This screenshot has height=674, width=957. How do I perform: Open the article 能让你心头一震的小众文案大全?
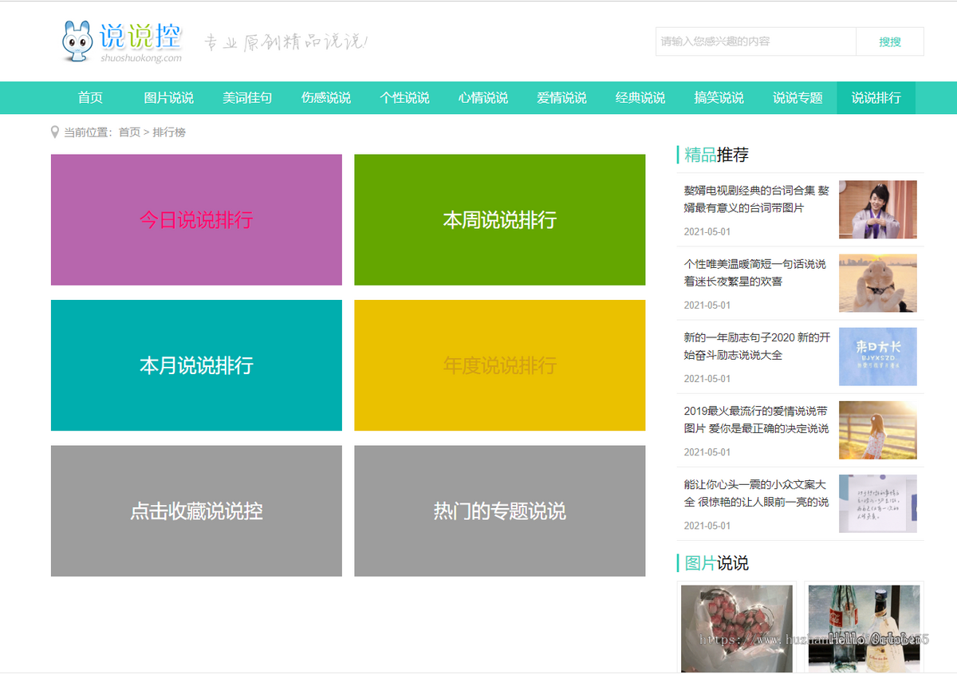(x=756, y=493)
